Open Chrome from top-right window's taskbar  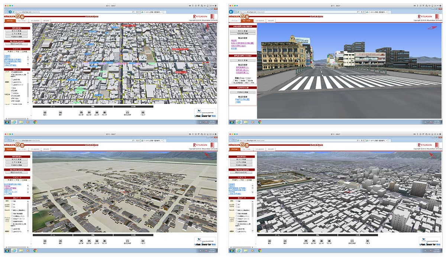pos(260,122)
